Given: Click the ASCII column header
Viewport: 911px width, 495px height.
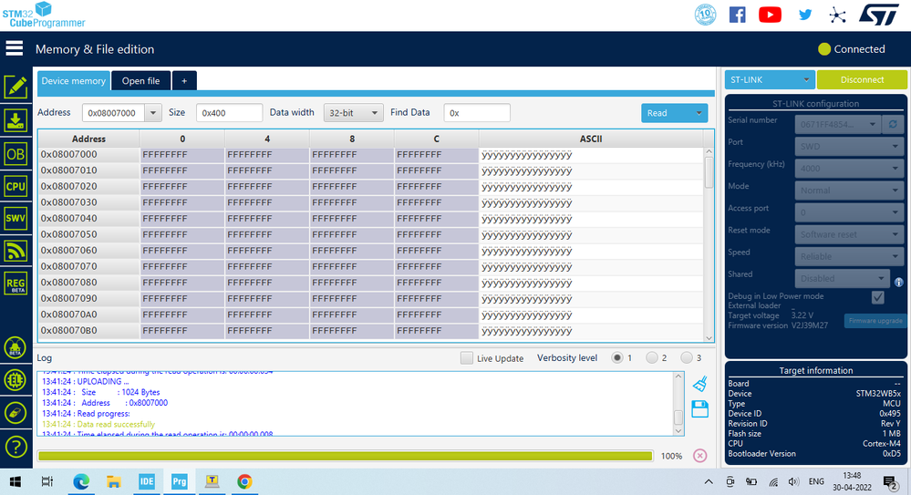Looking at the screenshot, I should tap(590, 139).
